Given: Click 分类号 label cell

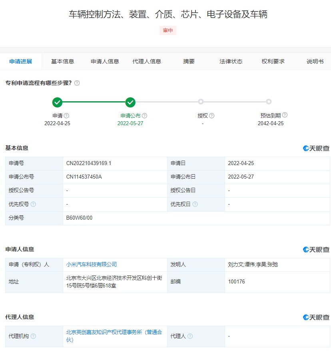Looking at the screenshot, I should (34, 218).
